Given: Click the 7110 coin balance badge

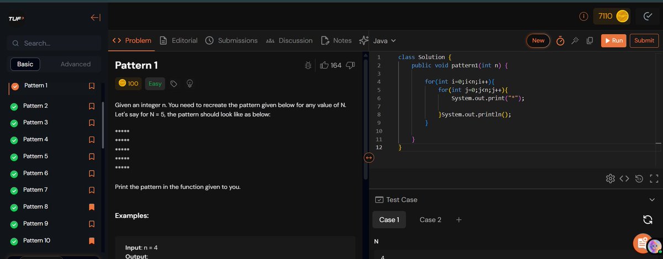Looking at the screenshot, I should (x=613, y=17).
